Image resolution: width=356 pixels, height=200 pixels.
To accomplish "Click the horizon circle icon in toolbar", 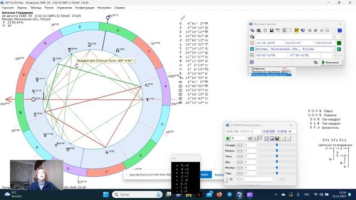I will [x=315, y=31].
